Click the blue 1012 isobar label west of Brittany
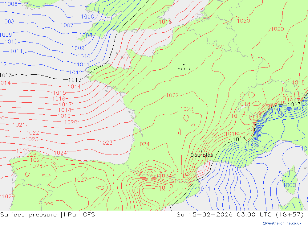The width and height of the screenshot is (308, 226). (x=76, y=72)
